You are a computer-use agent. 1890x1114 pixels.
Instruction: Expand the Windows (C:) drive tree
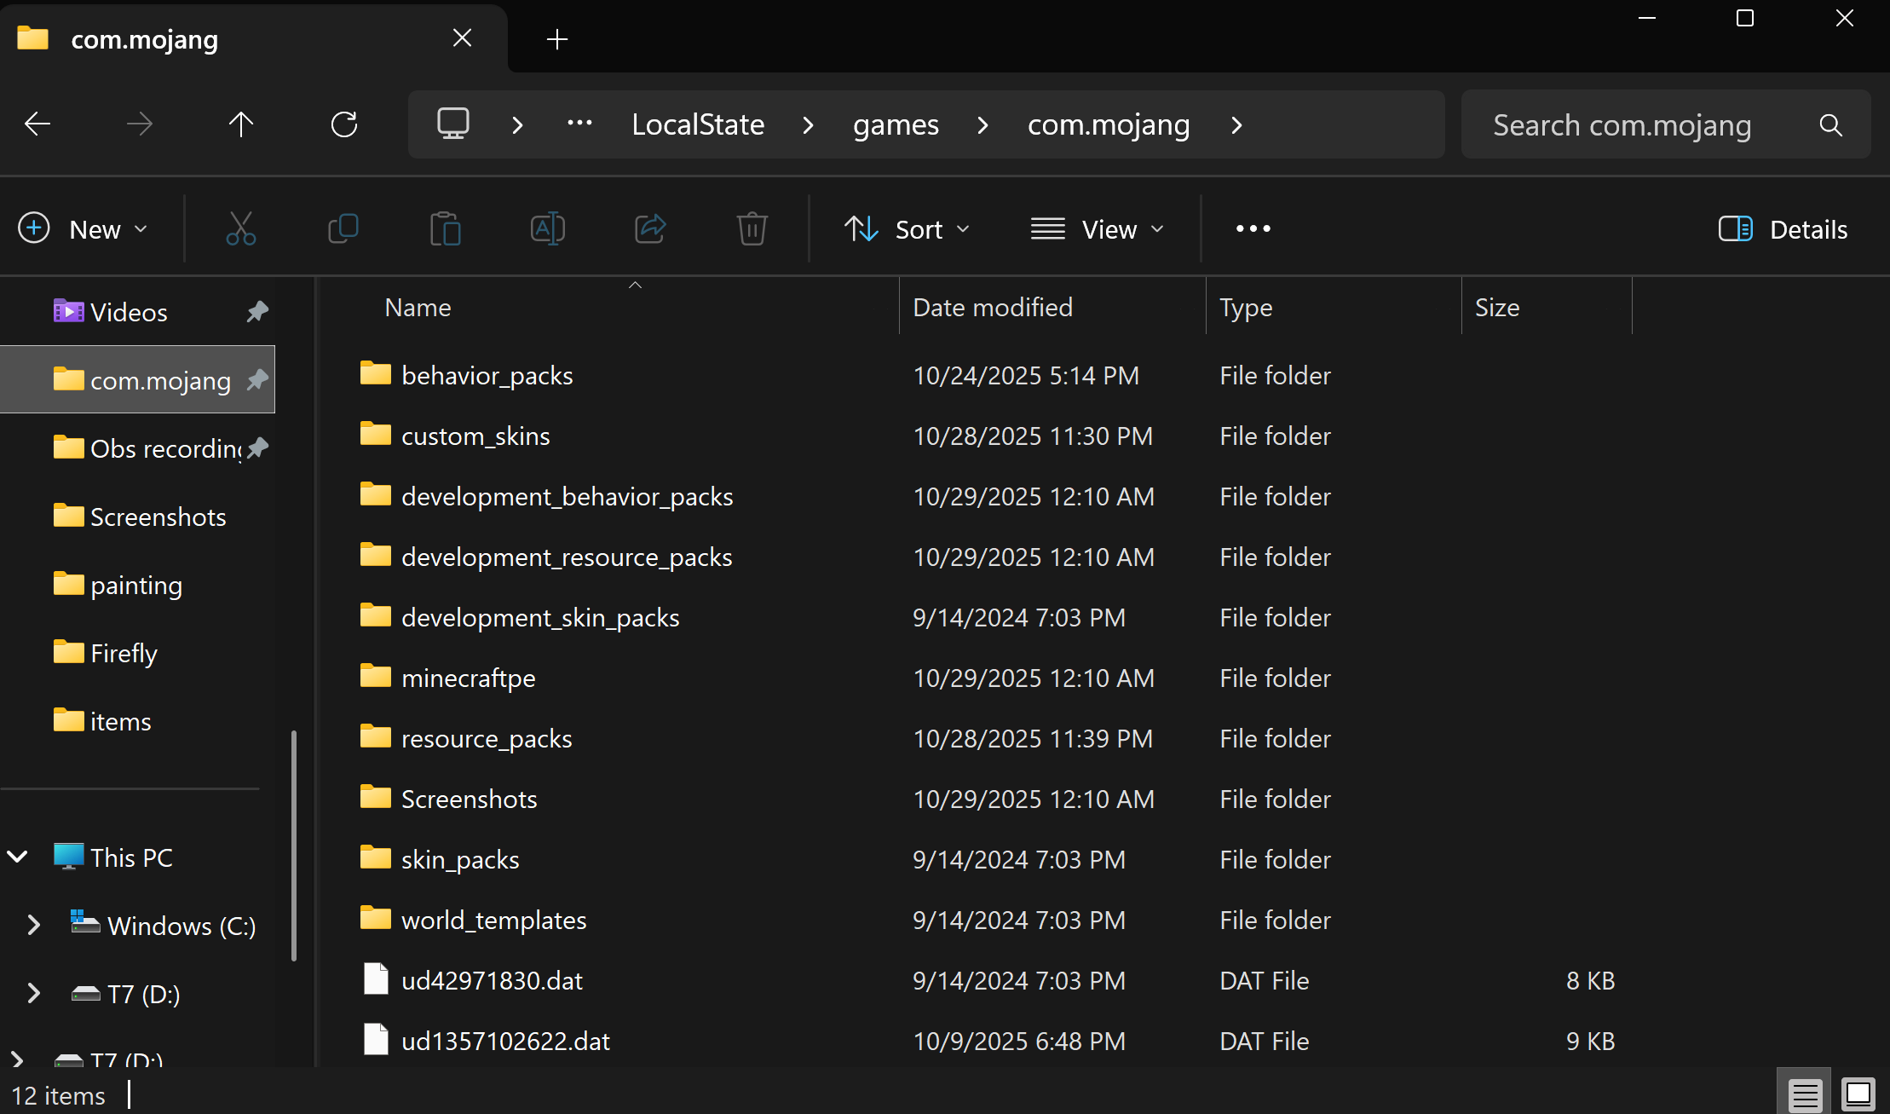click(33, 925)
